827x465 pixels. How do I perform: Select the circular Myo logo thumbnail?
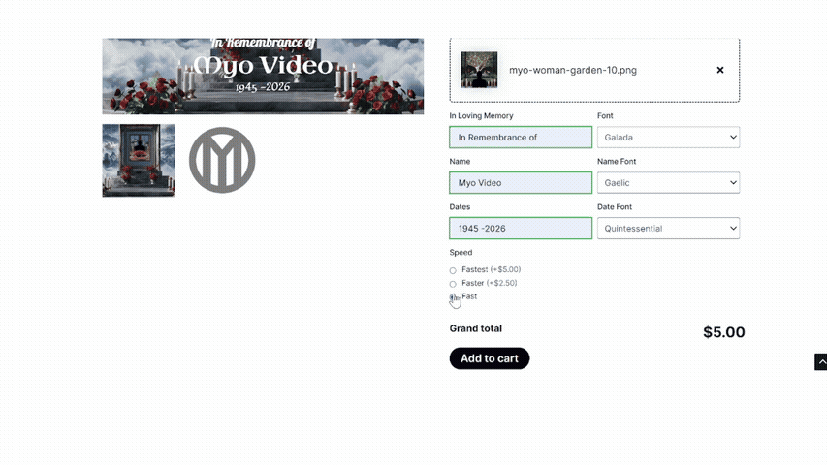point(222,161)
